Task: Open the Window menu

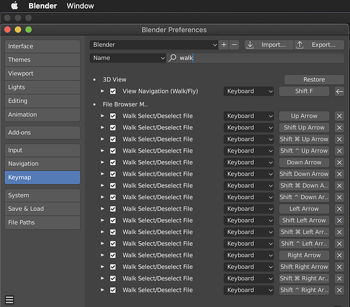Action: [80, 6]
